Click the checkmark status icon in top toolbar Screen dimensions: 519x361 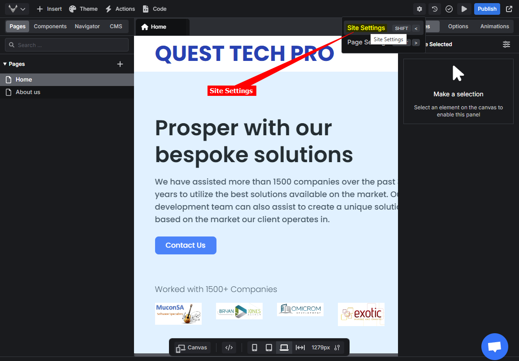[449, 9]
